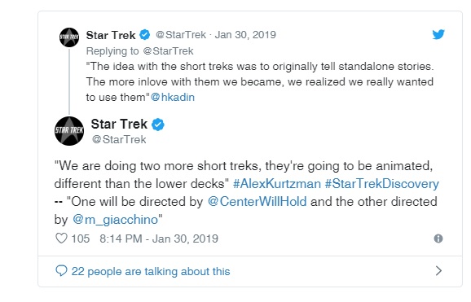
Task: Open the #AlexKurtzman hashtag
Action: click(x=277, y=184)
